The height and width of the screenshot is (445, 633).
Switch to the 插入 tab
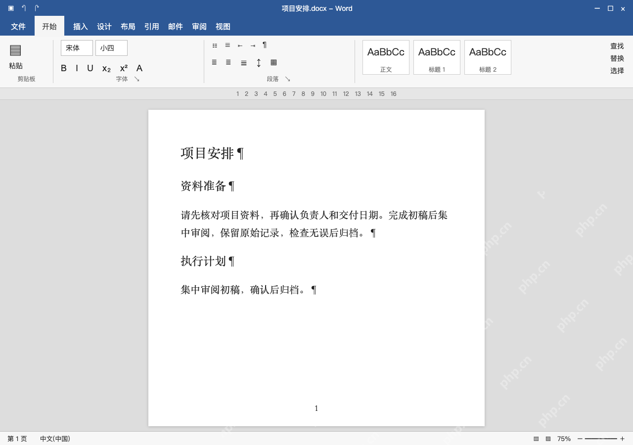(81, 27)
